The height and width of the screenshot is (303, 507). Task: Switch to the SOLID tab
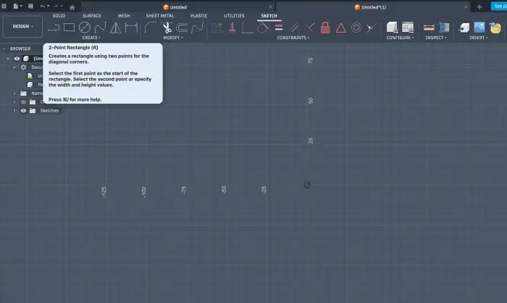click(x=59, y=15)
